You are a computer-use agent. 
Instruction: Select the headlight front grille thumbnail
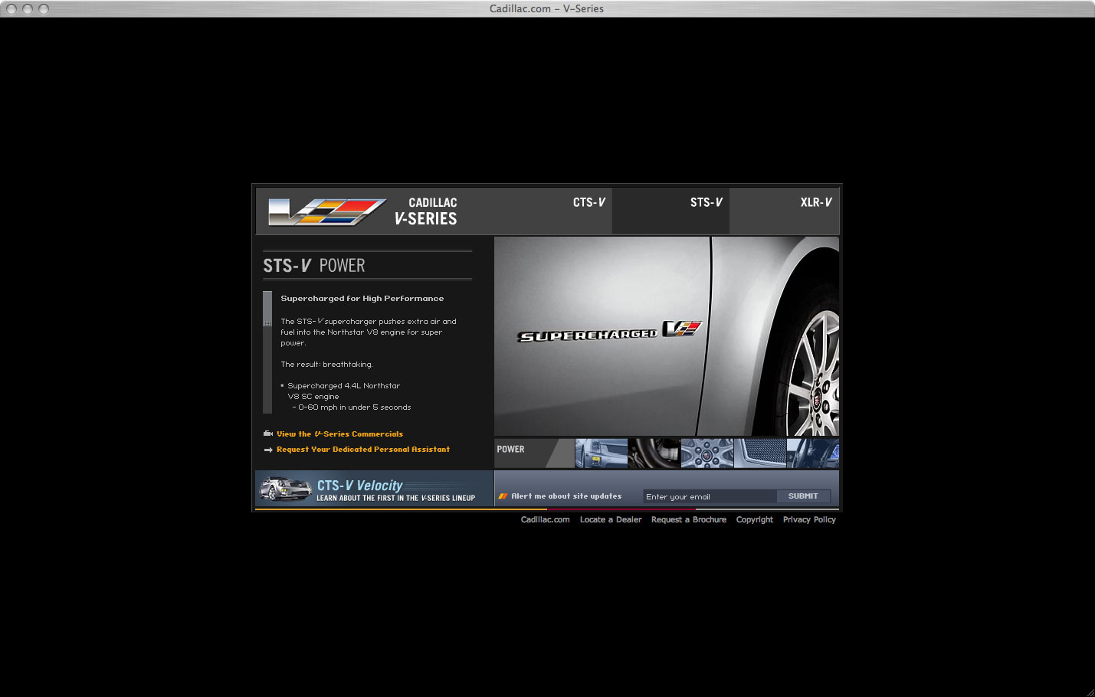tap(602, 453)
